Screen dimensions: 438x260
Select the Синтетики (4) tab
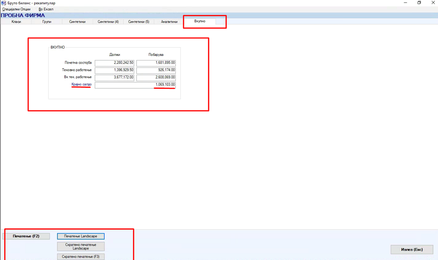coord(108,21)
